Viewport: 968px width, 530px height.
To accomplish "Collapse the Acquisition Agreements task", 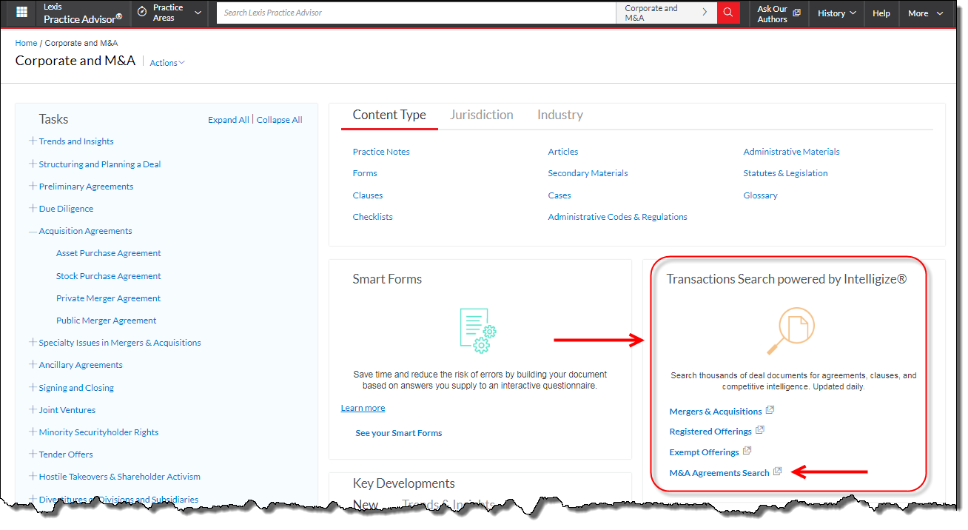I will click(33, 231).
